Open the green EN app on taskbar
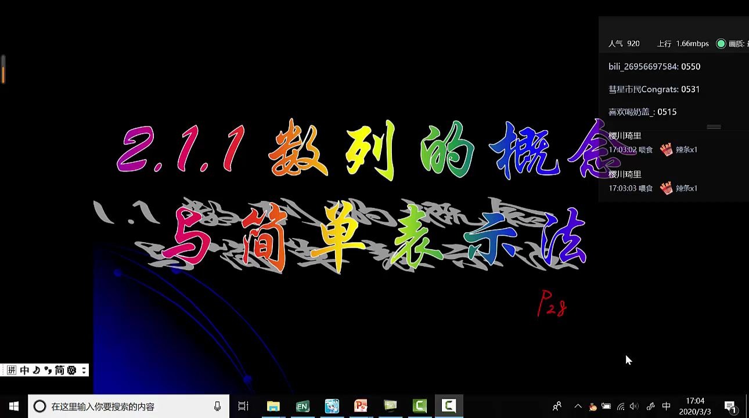The height and width of the screenshot is (418, 749). (x=303, y=406)
